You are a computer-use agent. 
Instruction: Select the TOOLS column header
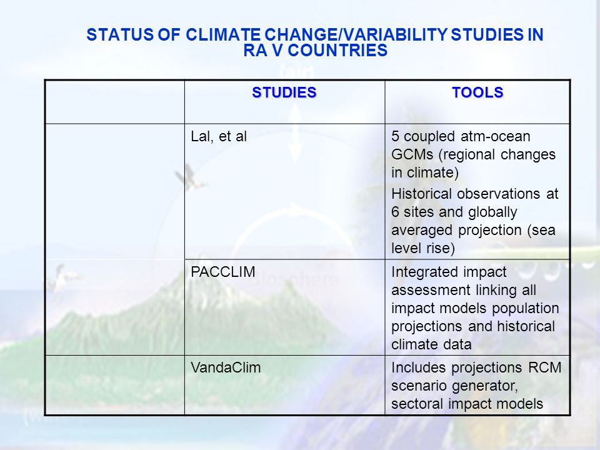[477, 92]
